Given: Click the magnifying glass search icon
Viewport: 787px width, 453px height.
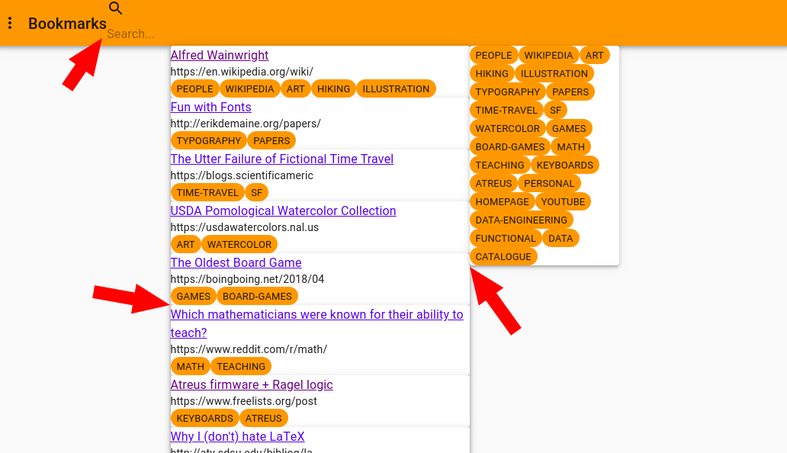Looking at the screenshot, I should tap(115, 8).
